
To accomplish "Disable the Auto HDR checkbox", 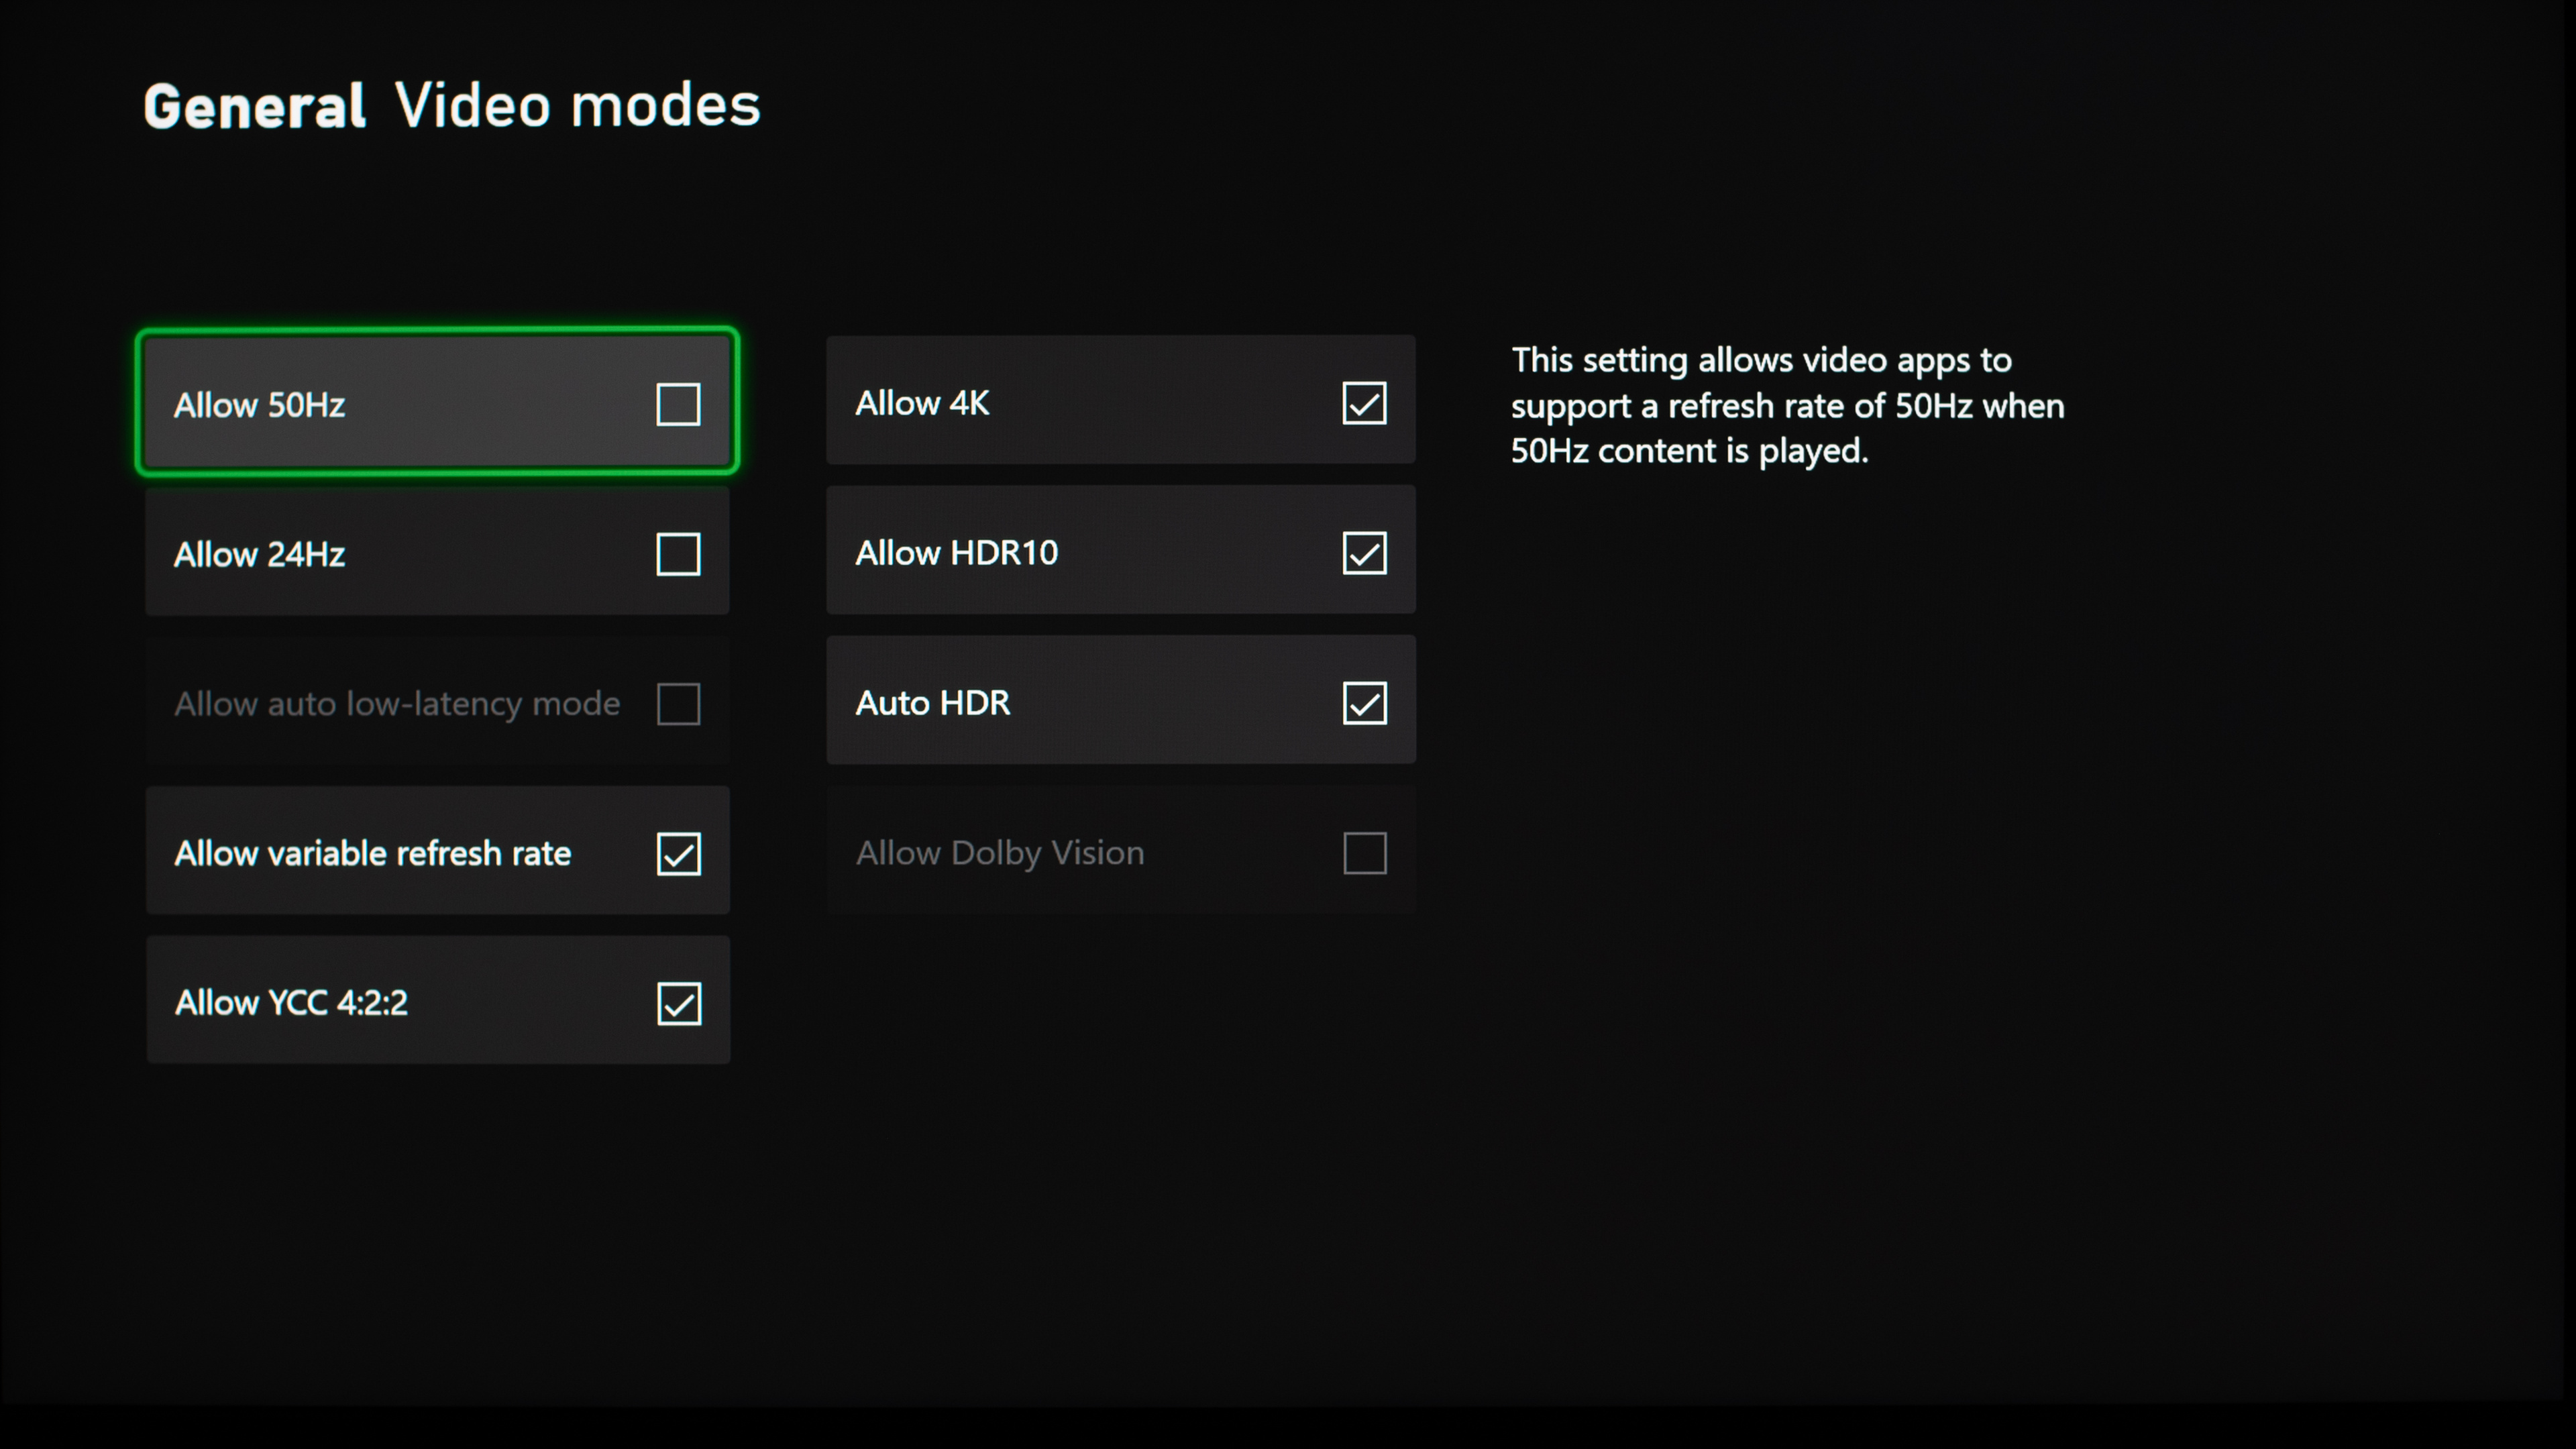I will pyautogui.click(x=1364, y=703).
